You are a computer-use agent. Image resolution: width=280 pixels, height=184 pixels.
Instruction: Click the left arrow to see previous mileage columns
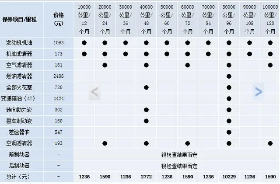[94, 92]
